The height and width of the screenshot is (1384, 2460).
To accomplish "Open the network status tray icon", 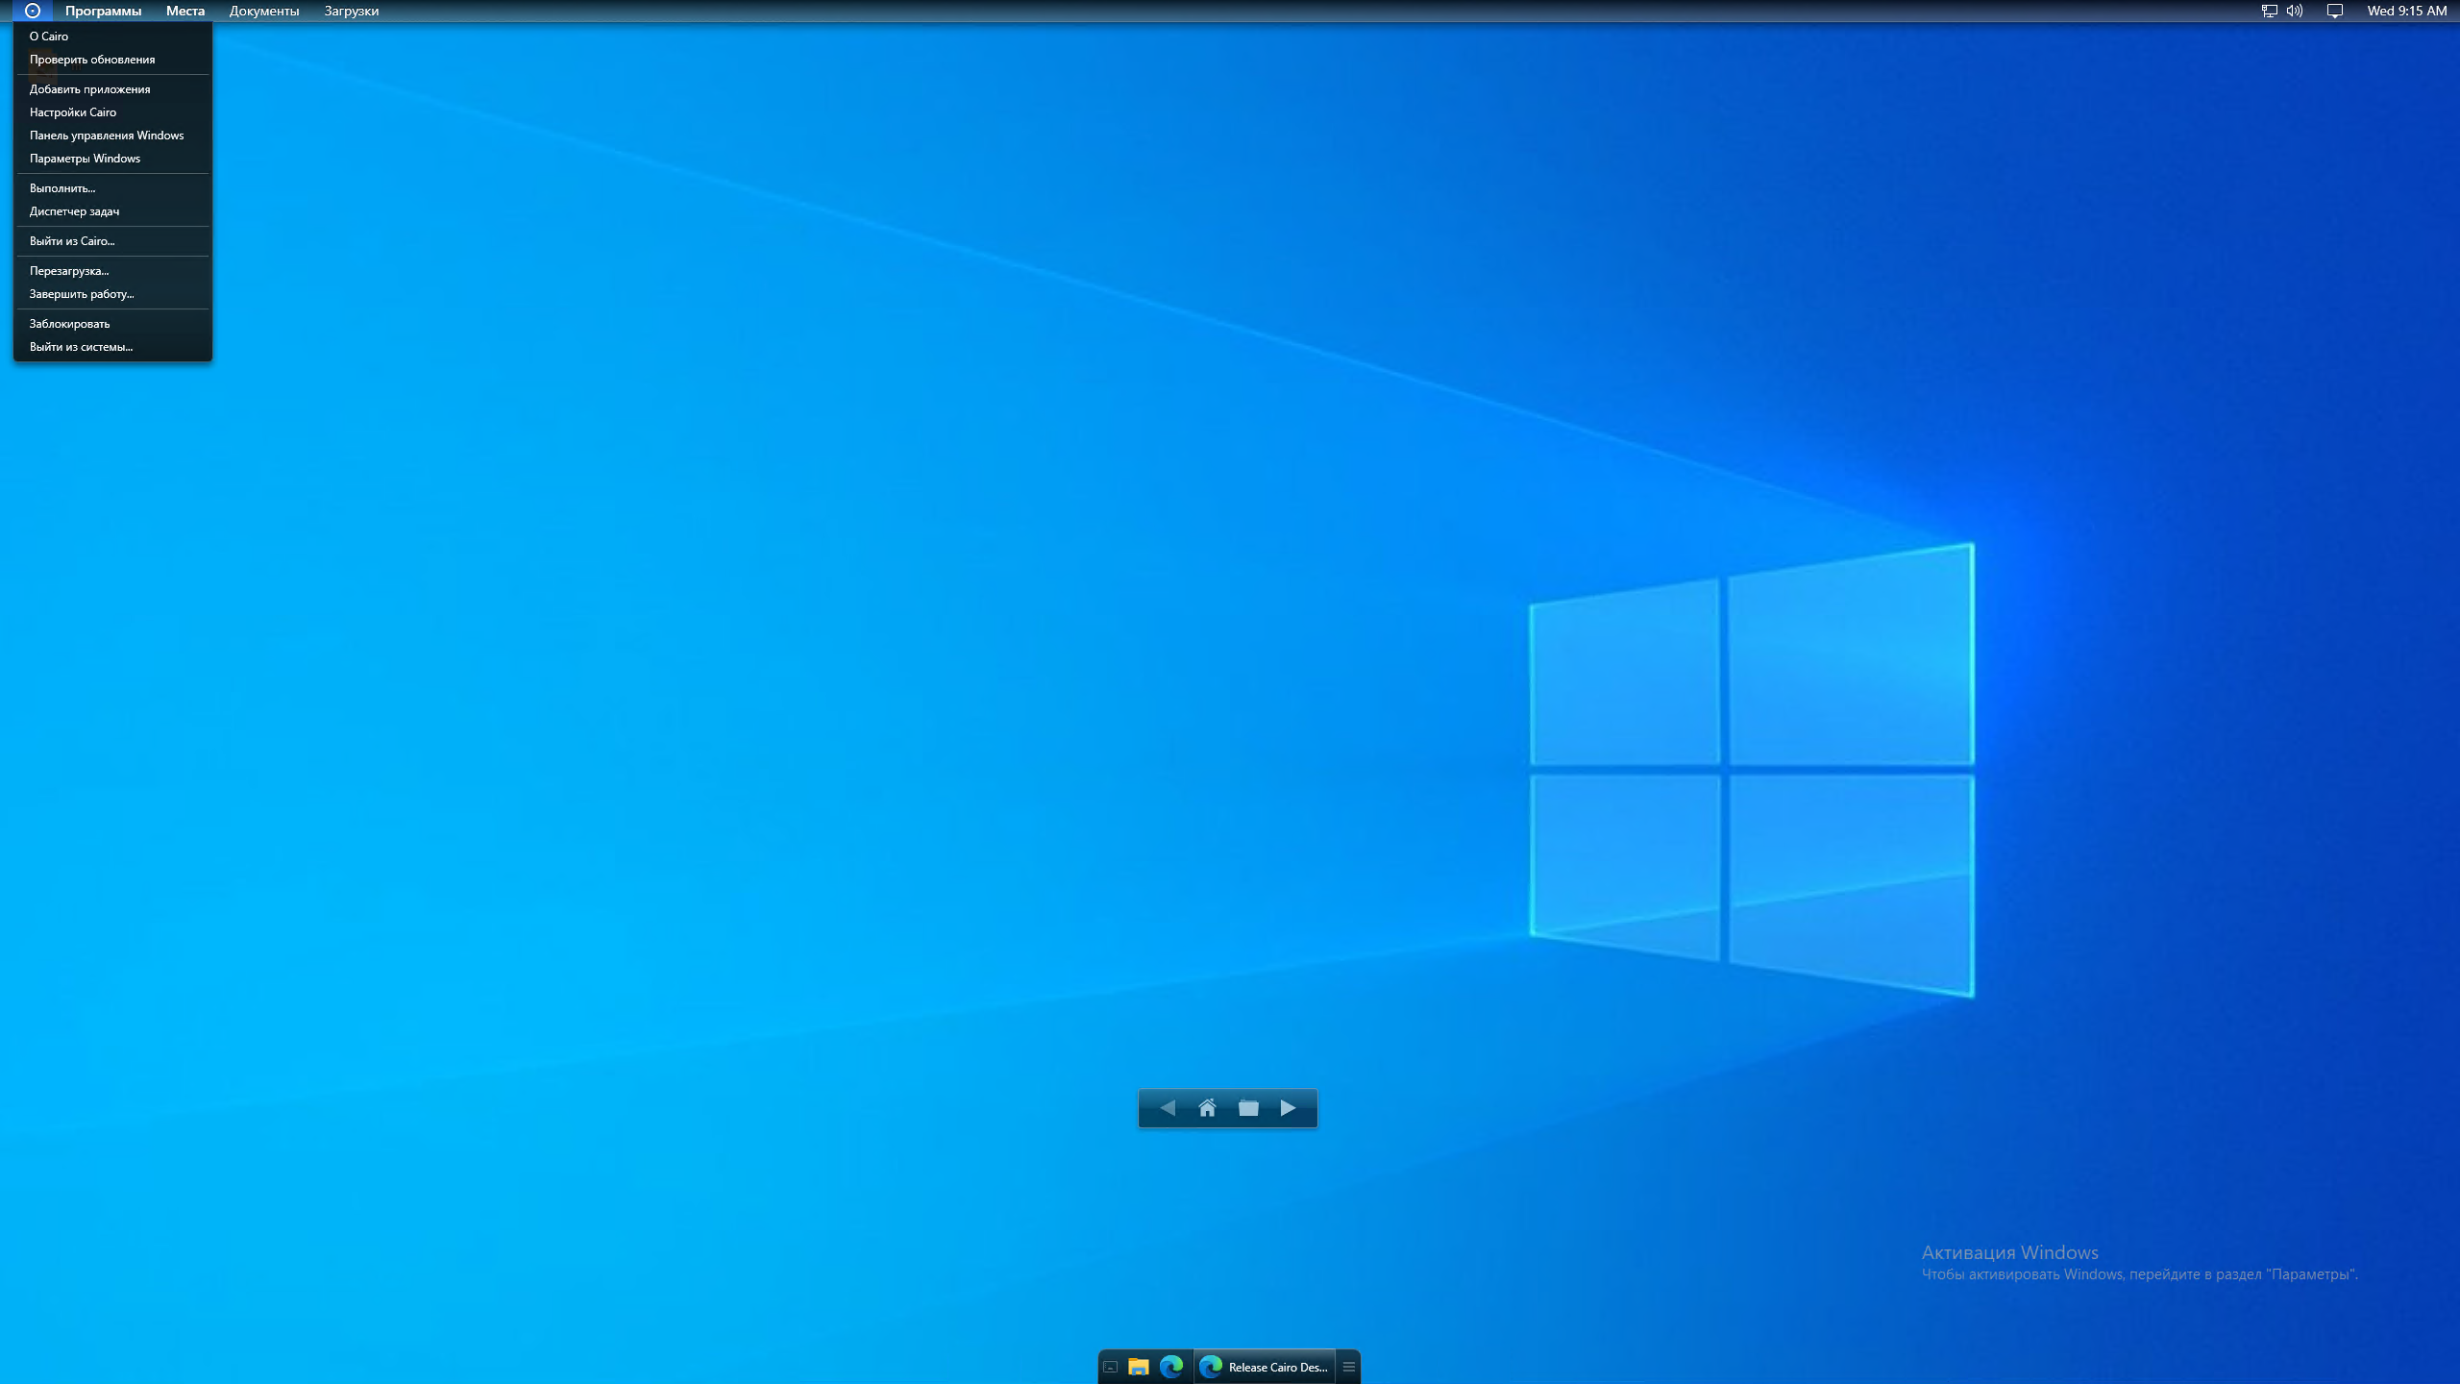I will point(2269,11).
